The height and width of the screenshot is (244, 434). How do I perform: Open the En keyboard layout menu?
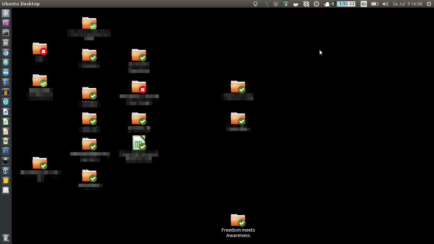pos(363,4)
